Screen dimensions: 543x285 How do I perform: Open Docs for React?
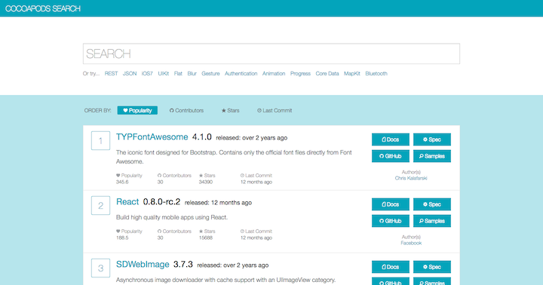point(391,204)
